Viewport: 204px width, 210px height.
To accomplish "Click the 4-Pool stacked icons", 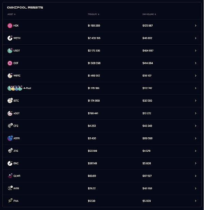I will [x=15, y=88].
